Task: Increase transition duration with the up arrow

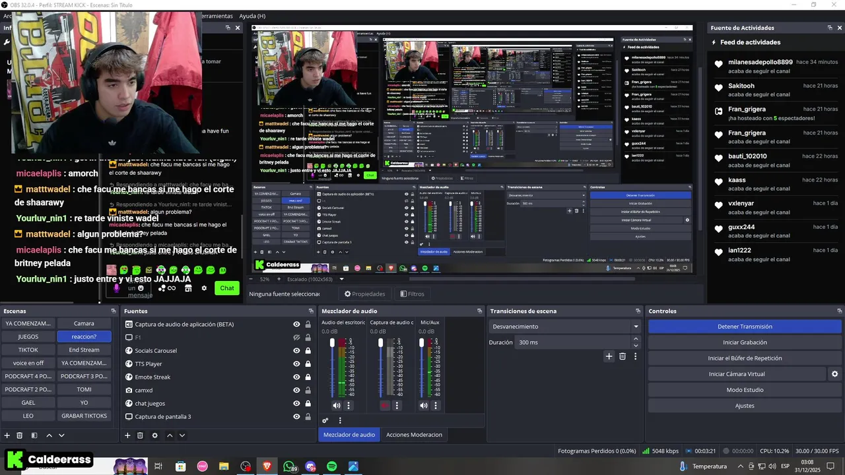Action: tap(636, 339)
